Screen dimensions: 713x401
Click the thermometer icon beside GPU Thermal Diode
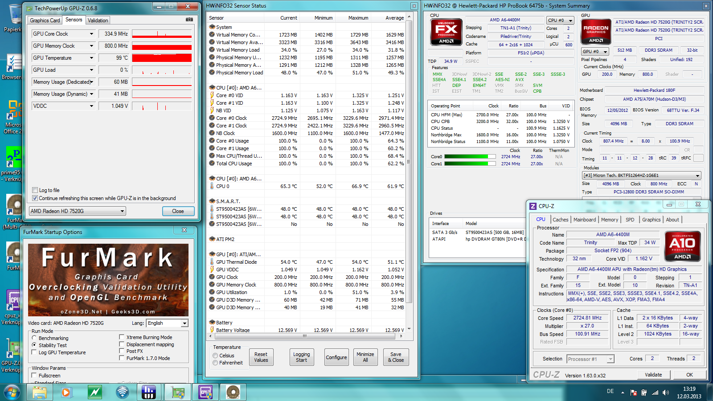(212, 262)
